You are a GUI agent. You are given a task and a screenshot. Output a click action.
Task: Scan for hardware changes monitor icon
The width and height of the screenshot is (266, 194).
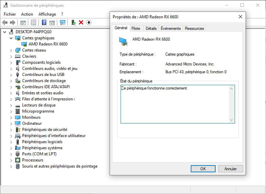coord(63,22)
